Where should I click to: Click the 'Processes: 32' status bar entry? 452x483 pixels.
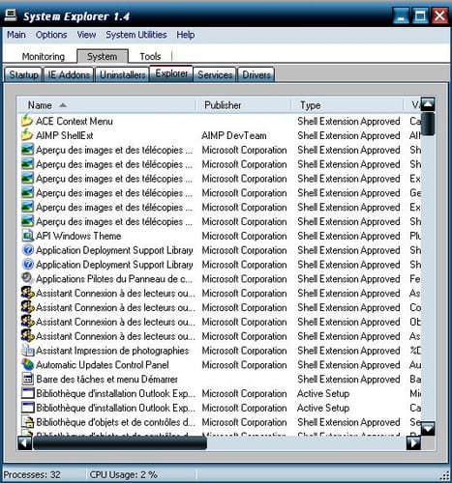coord(32,474)
